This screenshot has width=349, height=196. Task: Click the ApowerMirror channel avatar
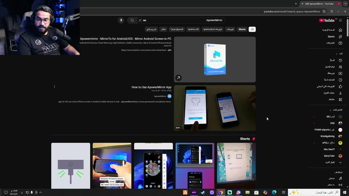tap(169, 96)
